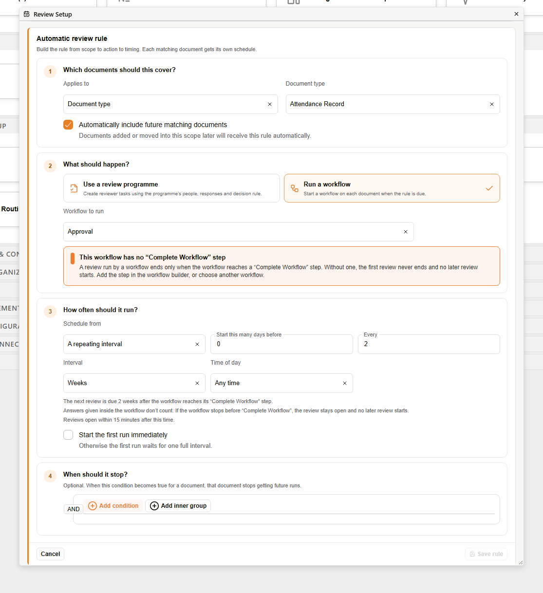This screenshot has height=593, width=543.
Task: Click the Every interval number field
Action: click(x=429, y=344)
